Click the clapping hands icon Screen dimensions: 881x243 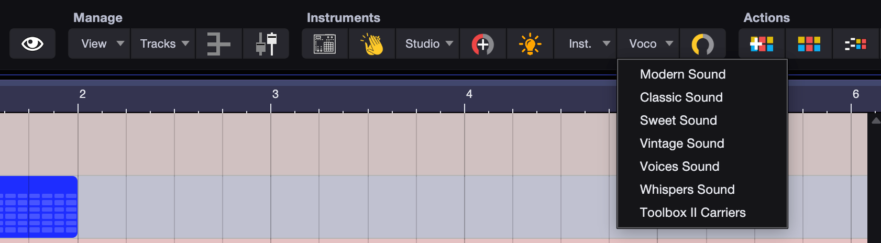(x=372, y=44)
